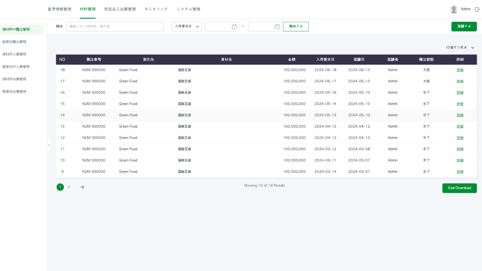Open 詳細 link for row 9
482x271 pixels.
pos(460,172)
